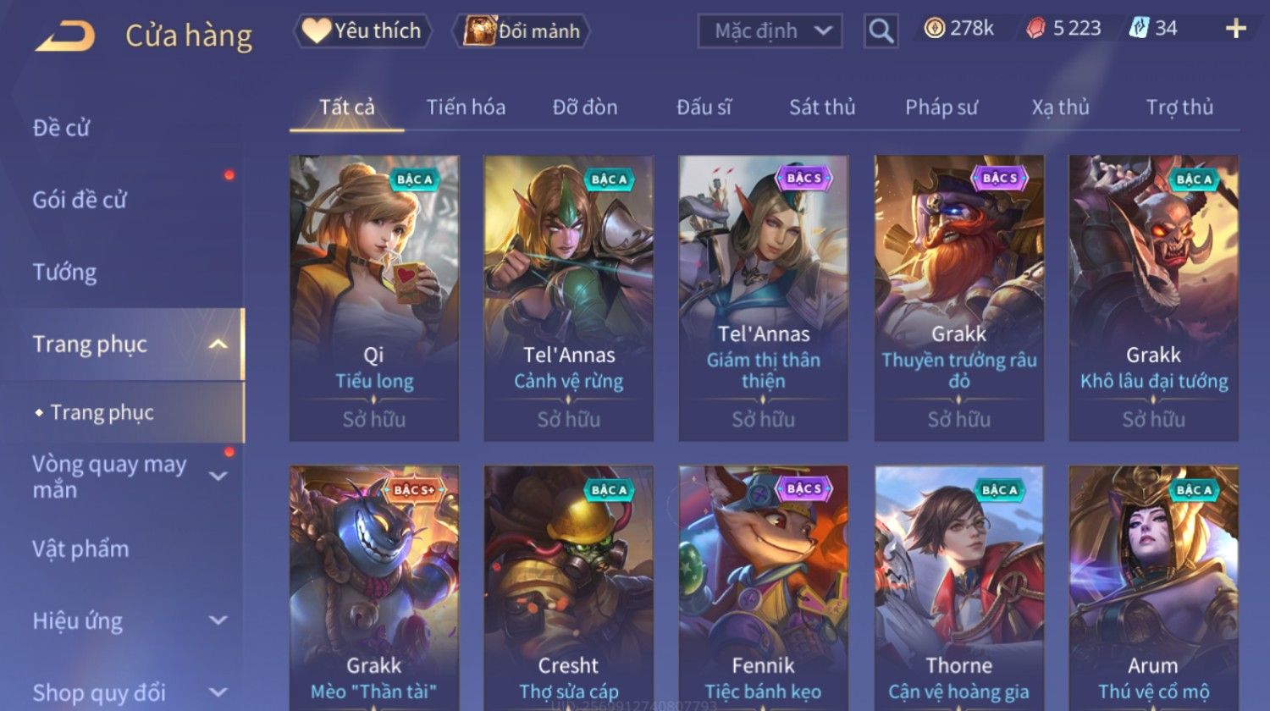Viewport: 1270px width, 711px height.
Task: Select the Tiến hóa tab
Action: click(466, 107)
